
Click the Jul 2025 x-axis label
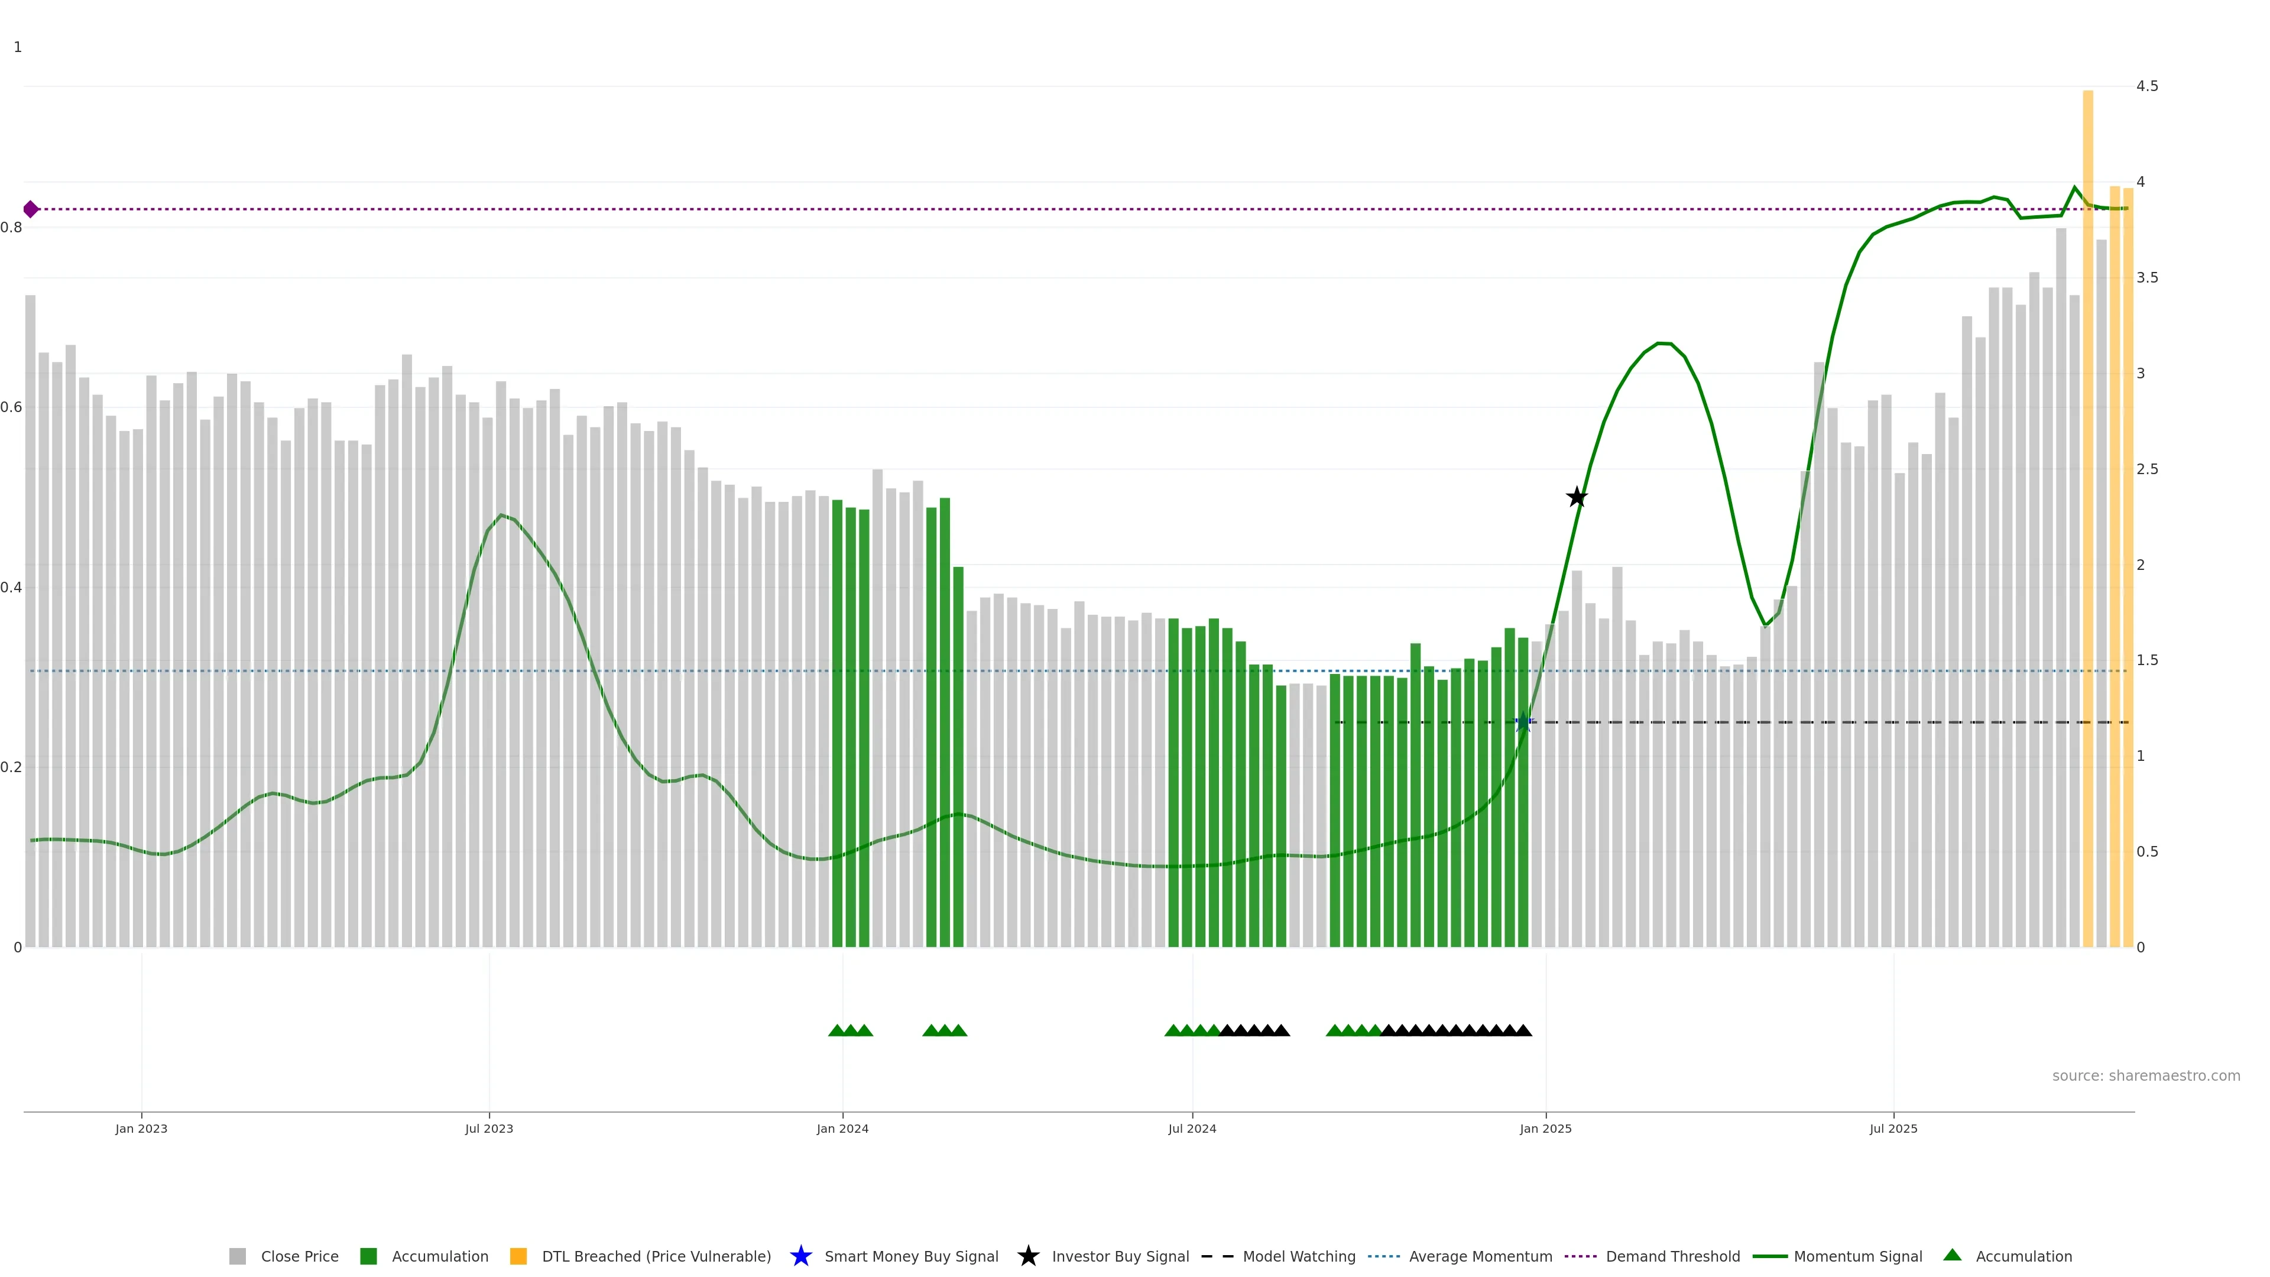pyautogui.click(x=1893, y=1129)
